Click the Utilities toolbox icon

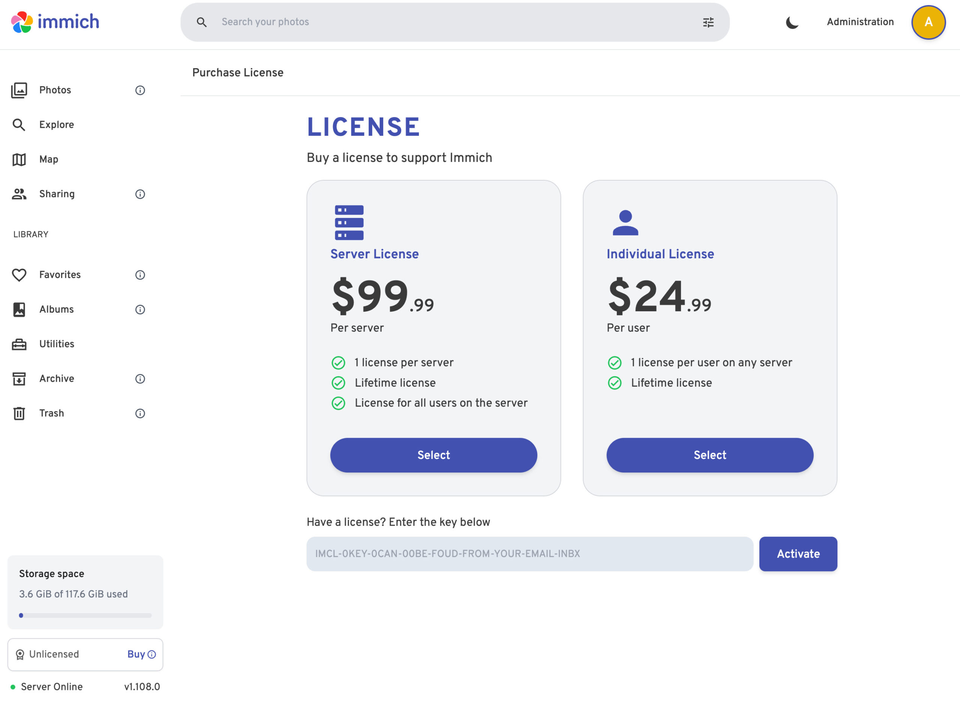tap(19, 344)
